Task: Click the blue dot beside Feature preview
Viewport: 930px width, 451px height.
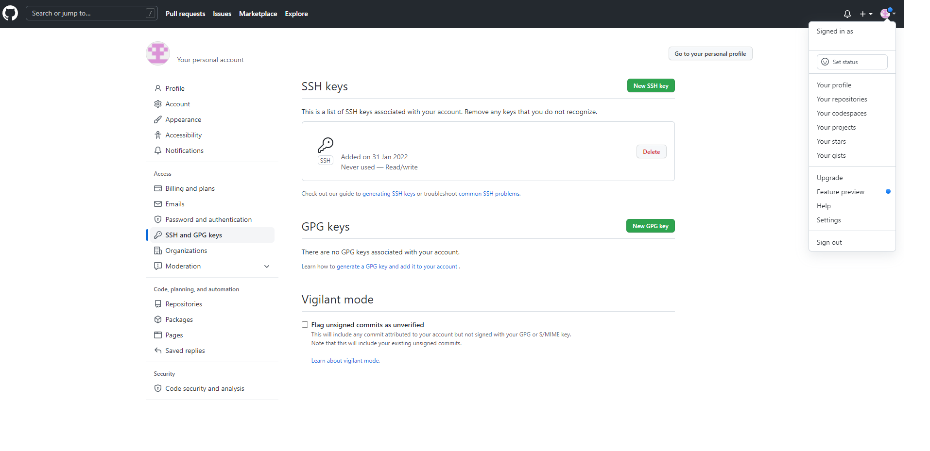Action: (888, 191)
